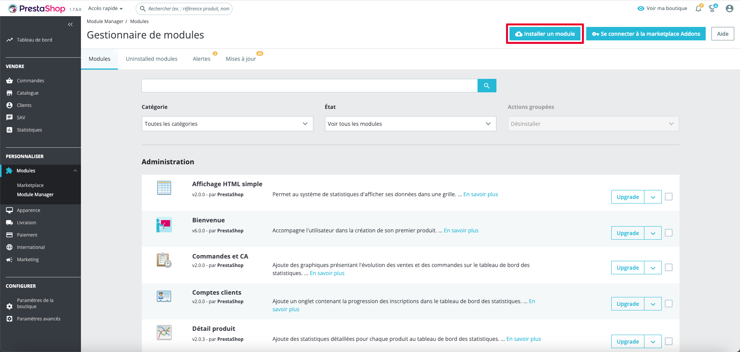Open the Voir tous les modules dropdown
This screenshot has width=740, height=352.
(x=410, y=124)
